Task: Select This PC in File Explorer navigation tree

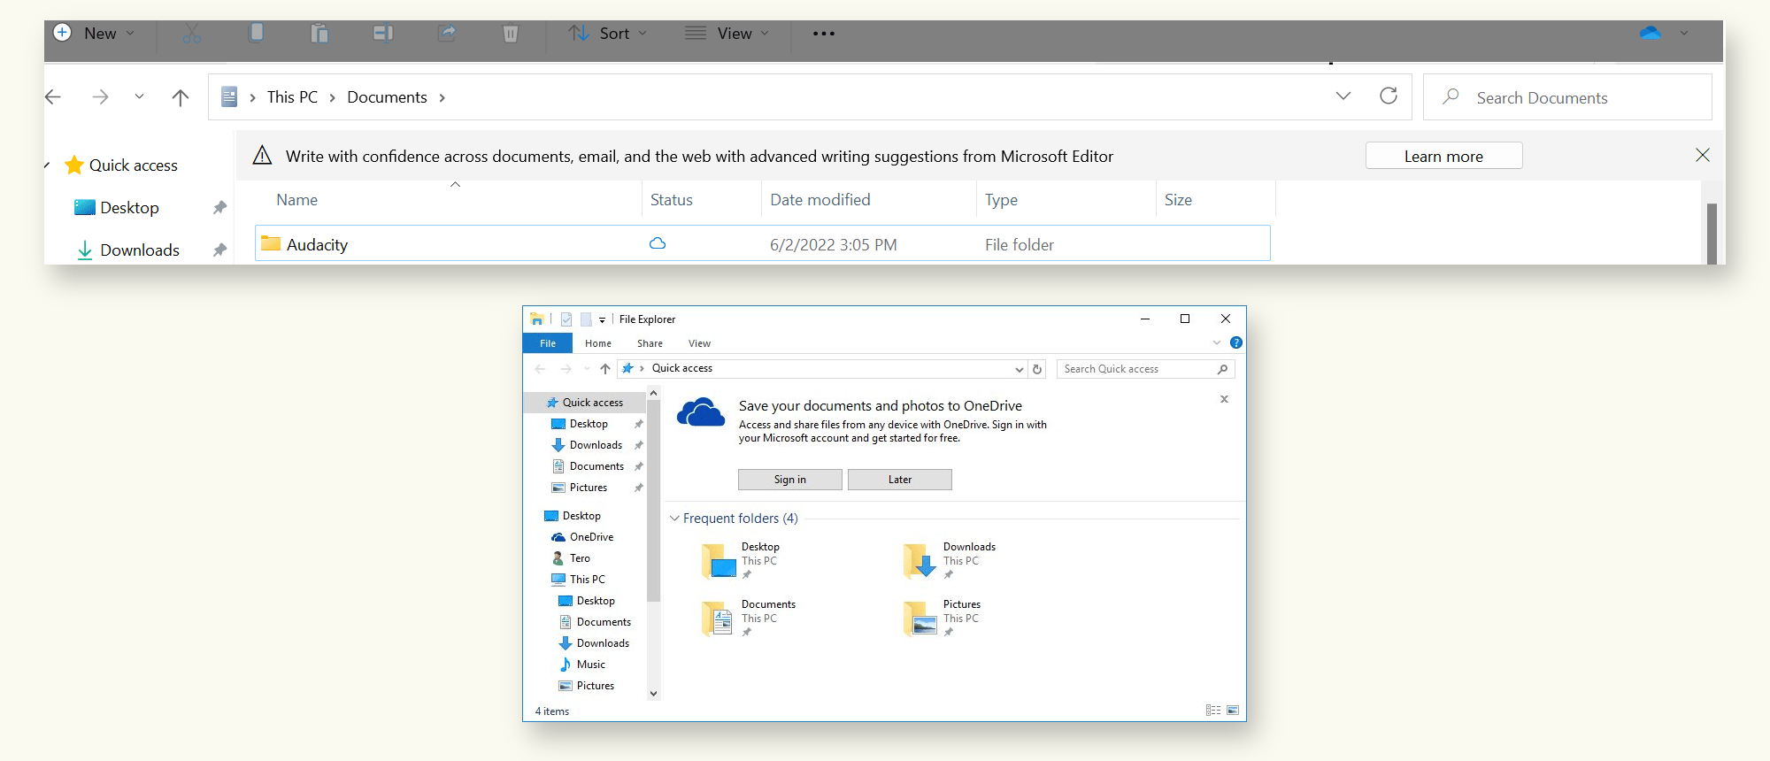Action: (579, 580)
